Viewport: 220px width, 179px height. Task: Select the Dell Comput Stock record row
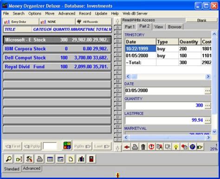[x=57, y=58]
